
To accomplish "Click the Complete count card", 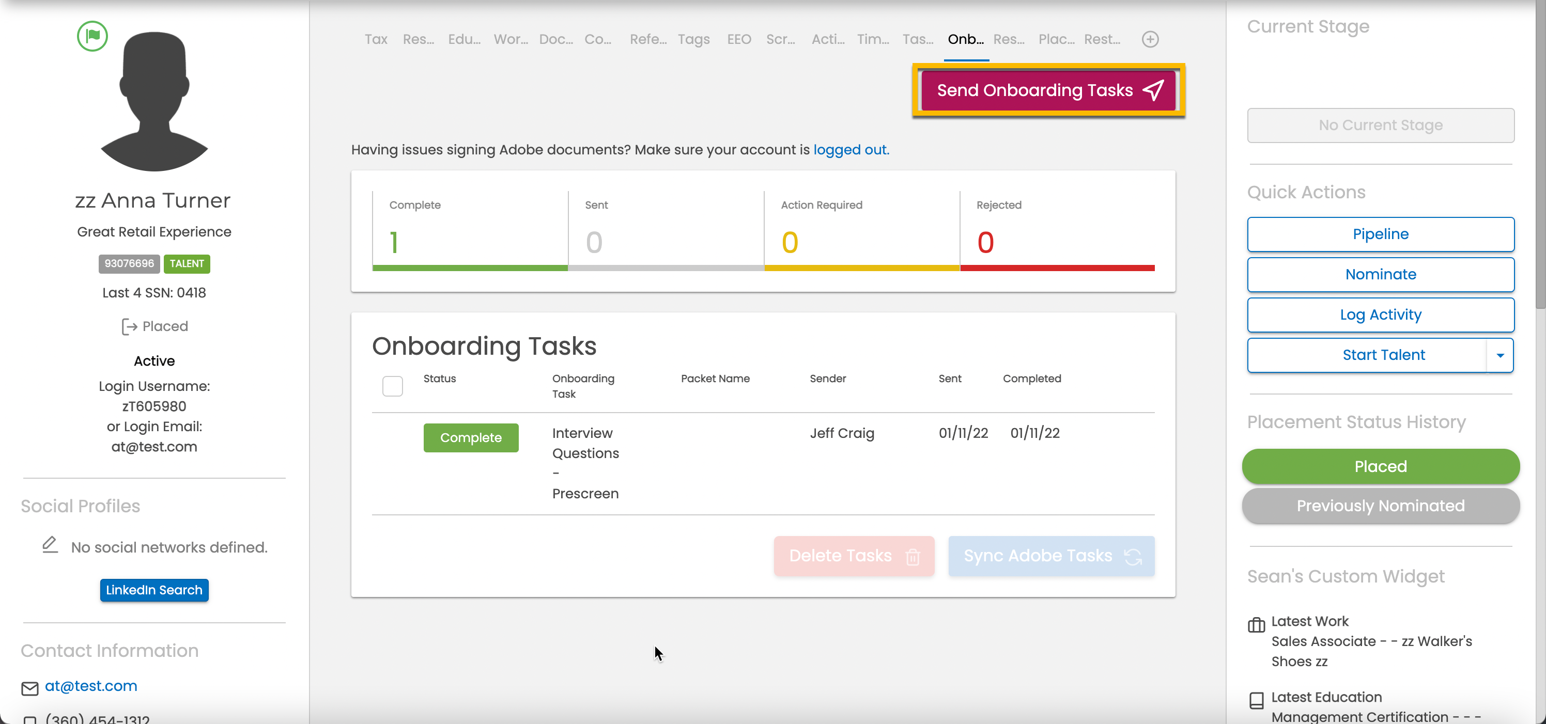I will pyautogui.click(x=470, y=231).
